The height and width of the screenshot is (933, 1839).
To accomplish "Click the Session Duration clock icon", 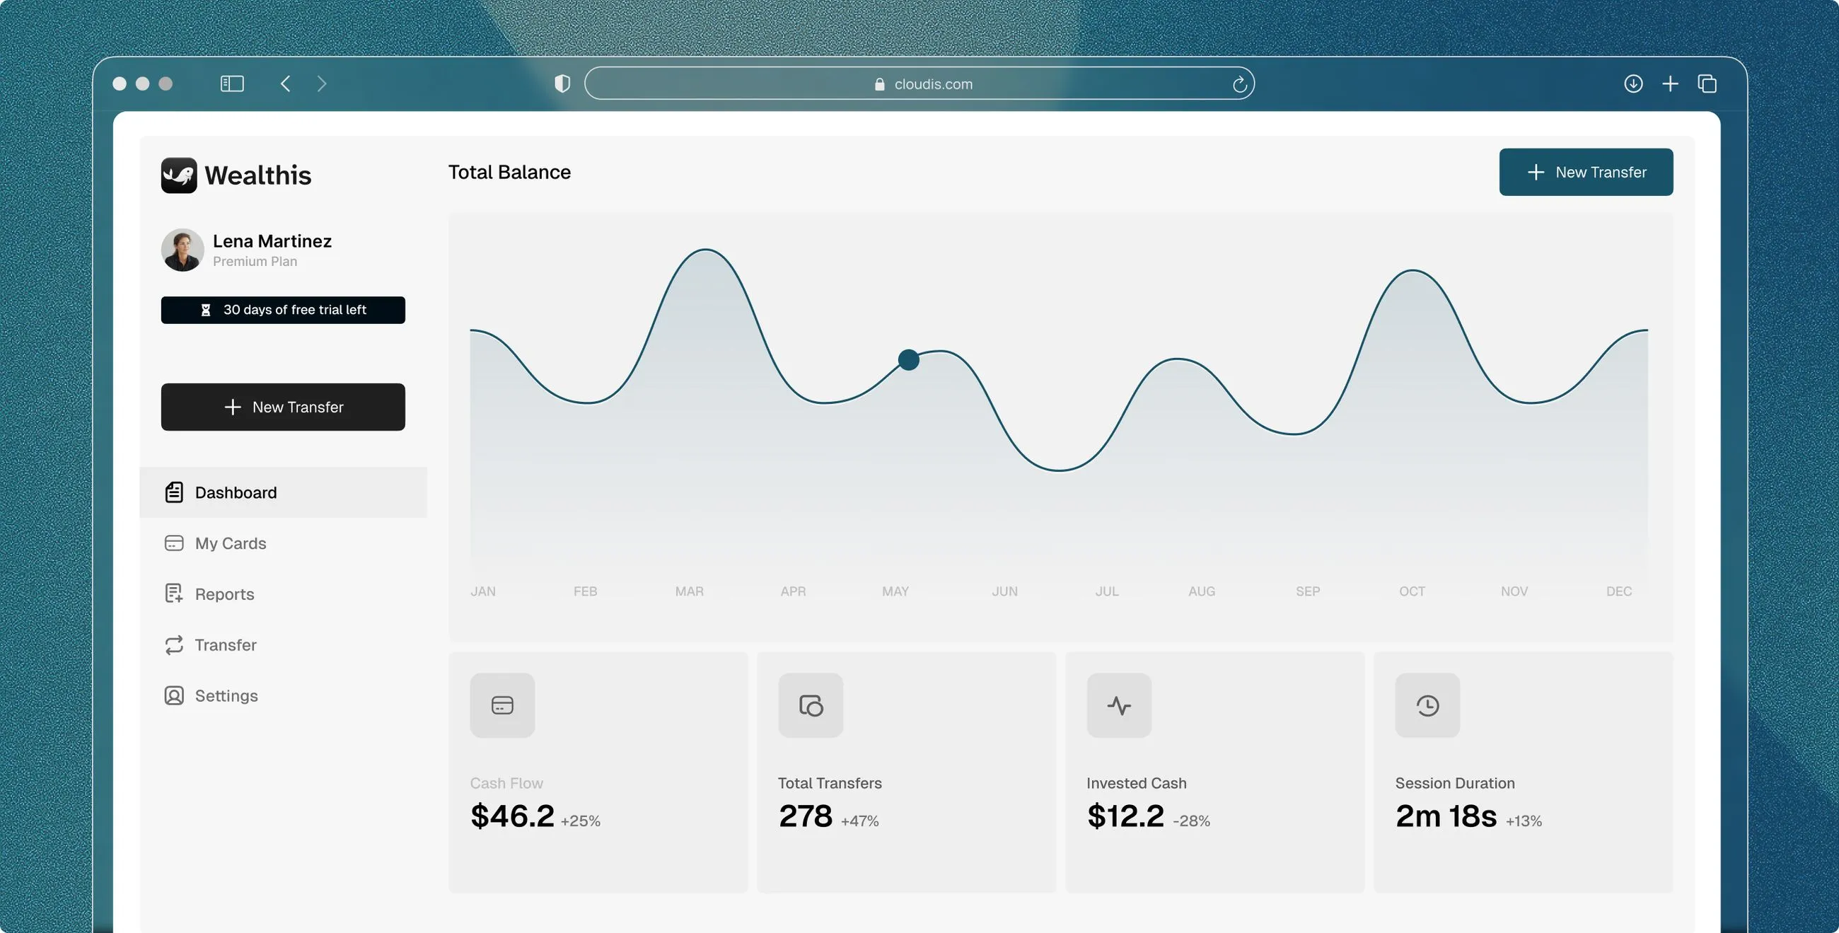I will [1427, 705].
